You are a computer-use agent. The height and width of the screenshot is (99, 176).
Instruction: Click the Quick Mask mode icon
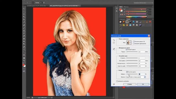tap(24, 68)
